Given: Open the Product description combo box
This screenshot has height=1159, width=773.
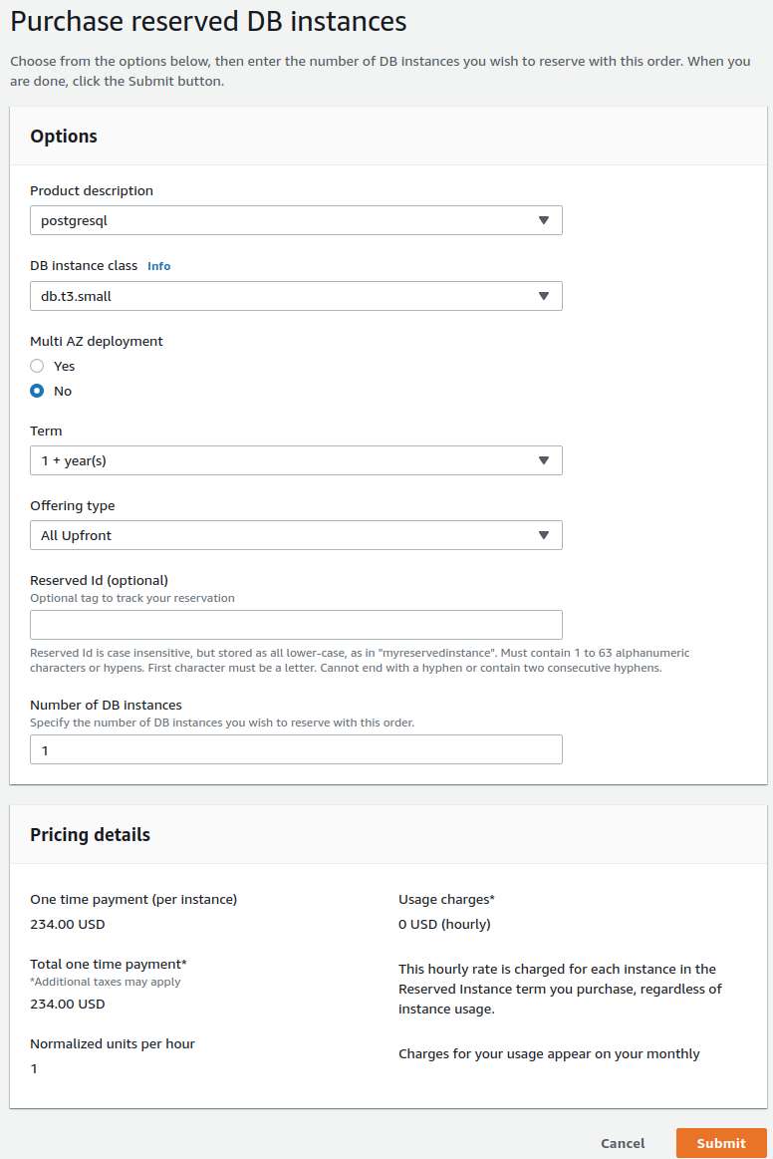Looking at the screenshot, I should click(x=296, y=219).
